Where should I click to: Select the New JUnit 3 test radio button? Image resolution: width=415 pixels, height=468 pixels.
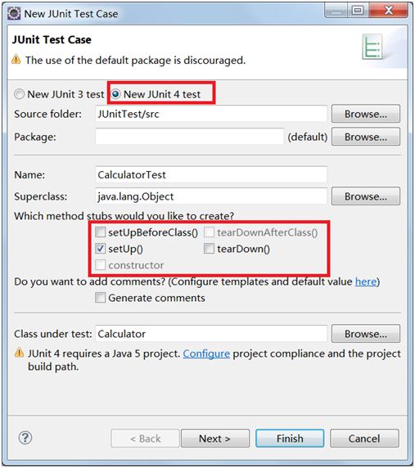[19, 94]
